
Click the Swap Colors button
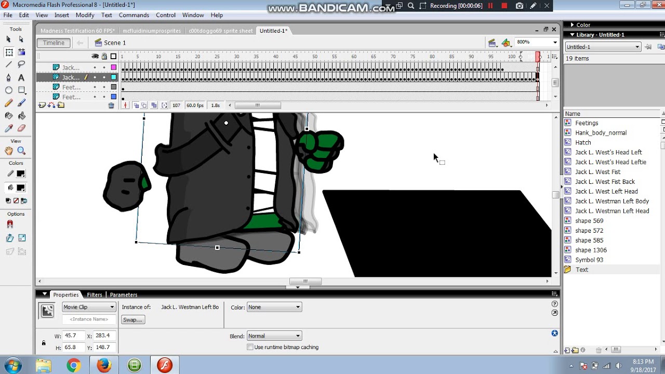coord(23,201)
